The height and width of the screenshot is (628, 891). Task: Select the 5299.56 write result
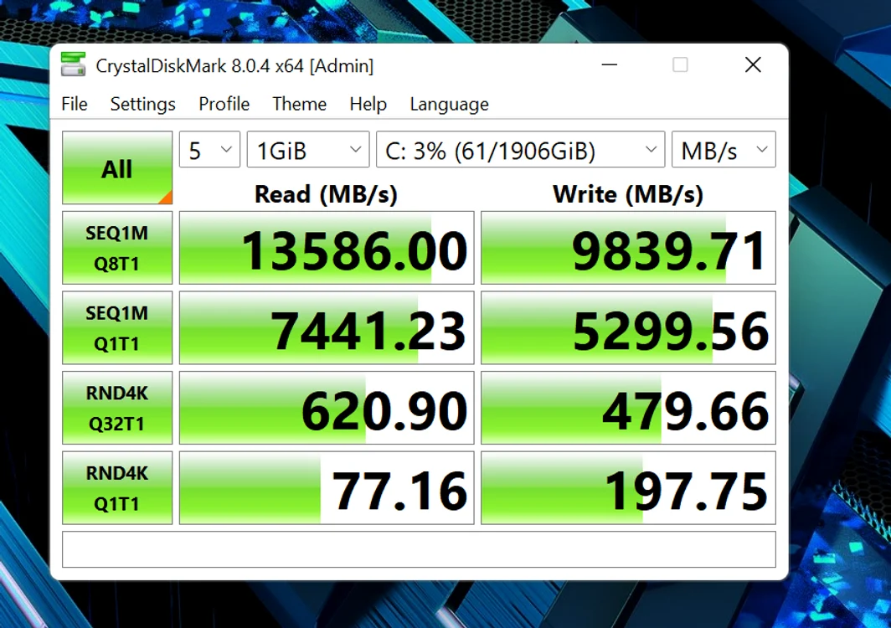(x=628, y=328)
